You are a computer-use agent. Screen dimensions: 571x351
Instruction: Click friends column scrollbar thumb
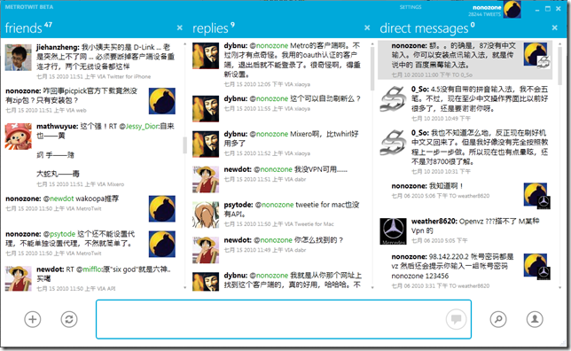(x=185, y=144)
